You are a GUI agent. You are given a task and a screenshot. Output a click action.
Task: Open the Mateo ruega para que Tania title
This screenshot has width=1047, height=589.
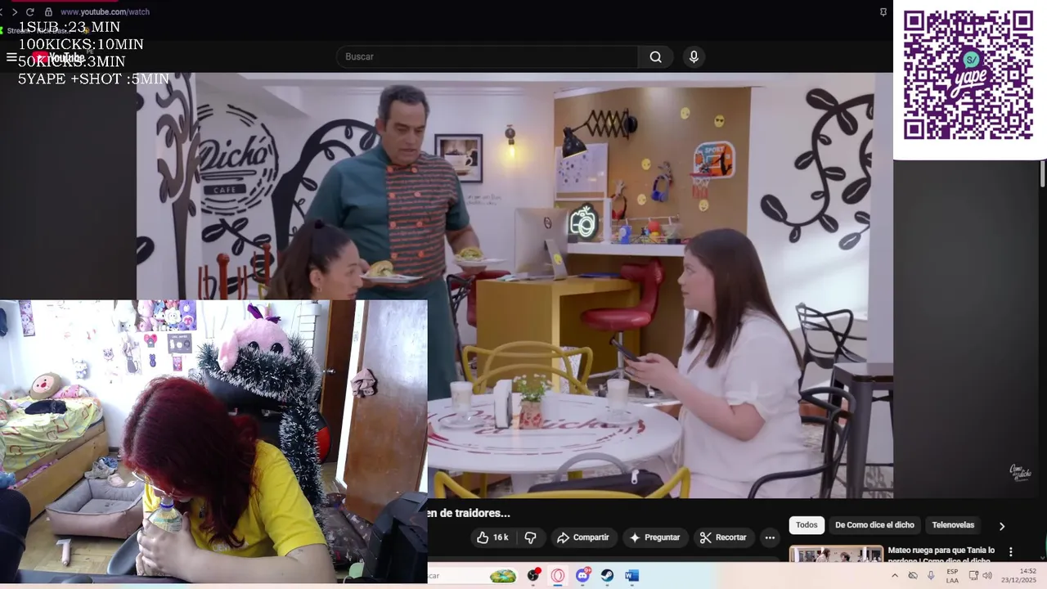pos(941,555)
